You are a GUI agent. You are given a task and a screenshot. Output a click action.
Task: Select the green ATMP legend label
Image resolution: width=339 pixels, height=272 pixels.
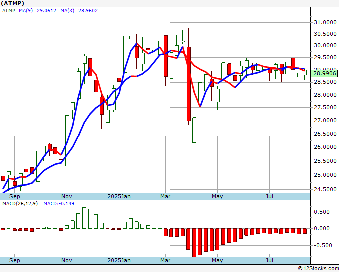point(9,11)
